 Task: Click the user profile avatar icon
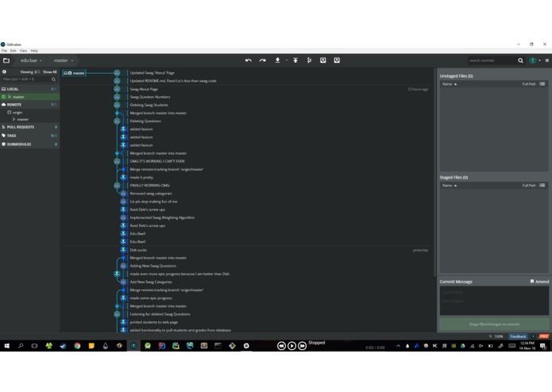[x=533, y=60]
